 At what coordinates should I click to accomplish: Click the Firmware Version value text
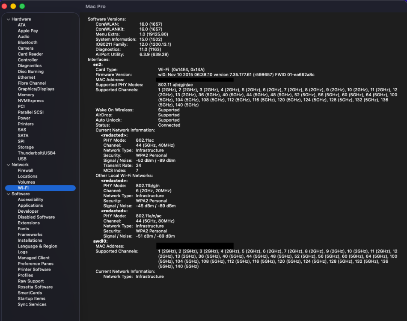(x=236, y=75)
